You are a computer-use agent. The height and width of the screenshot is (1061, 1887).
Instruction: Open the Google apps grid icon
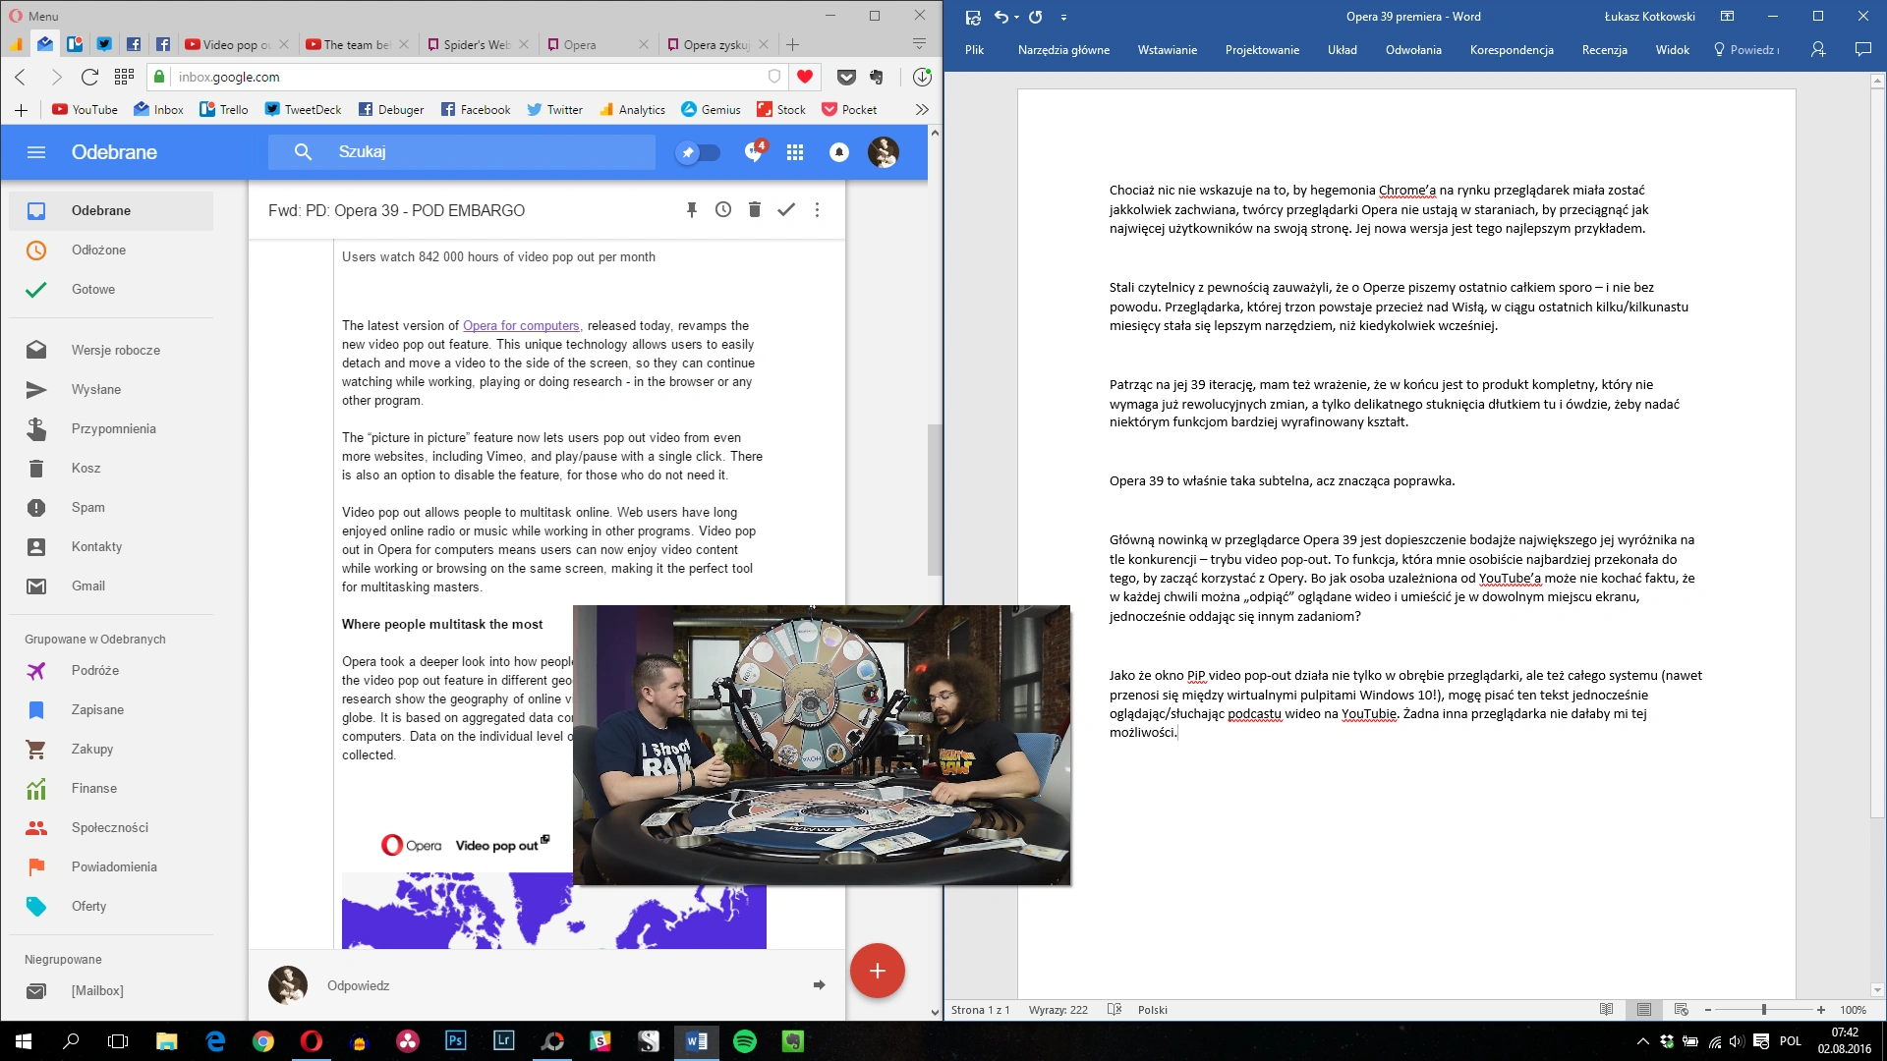click(795, 152)
